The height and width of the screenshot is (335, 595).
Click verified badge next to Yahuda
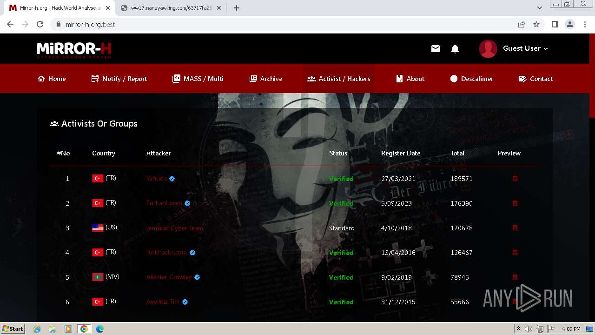pos(172,179)
